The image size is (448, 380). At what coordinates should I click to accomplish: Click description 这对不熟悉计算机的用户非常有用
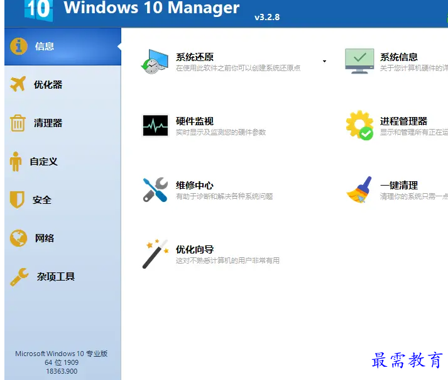pos(227,260)
